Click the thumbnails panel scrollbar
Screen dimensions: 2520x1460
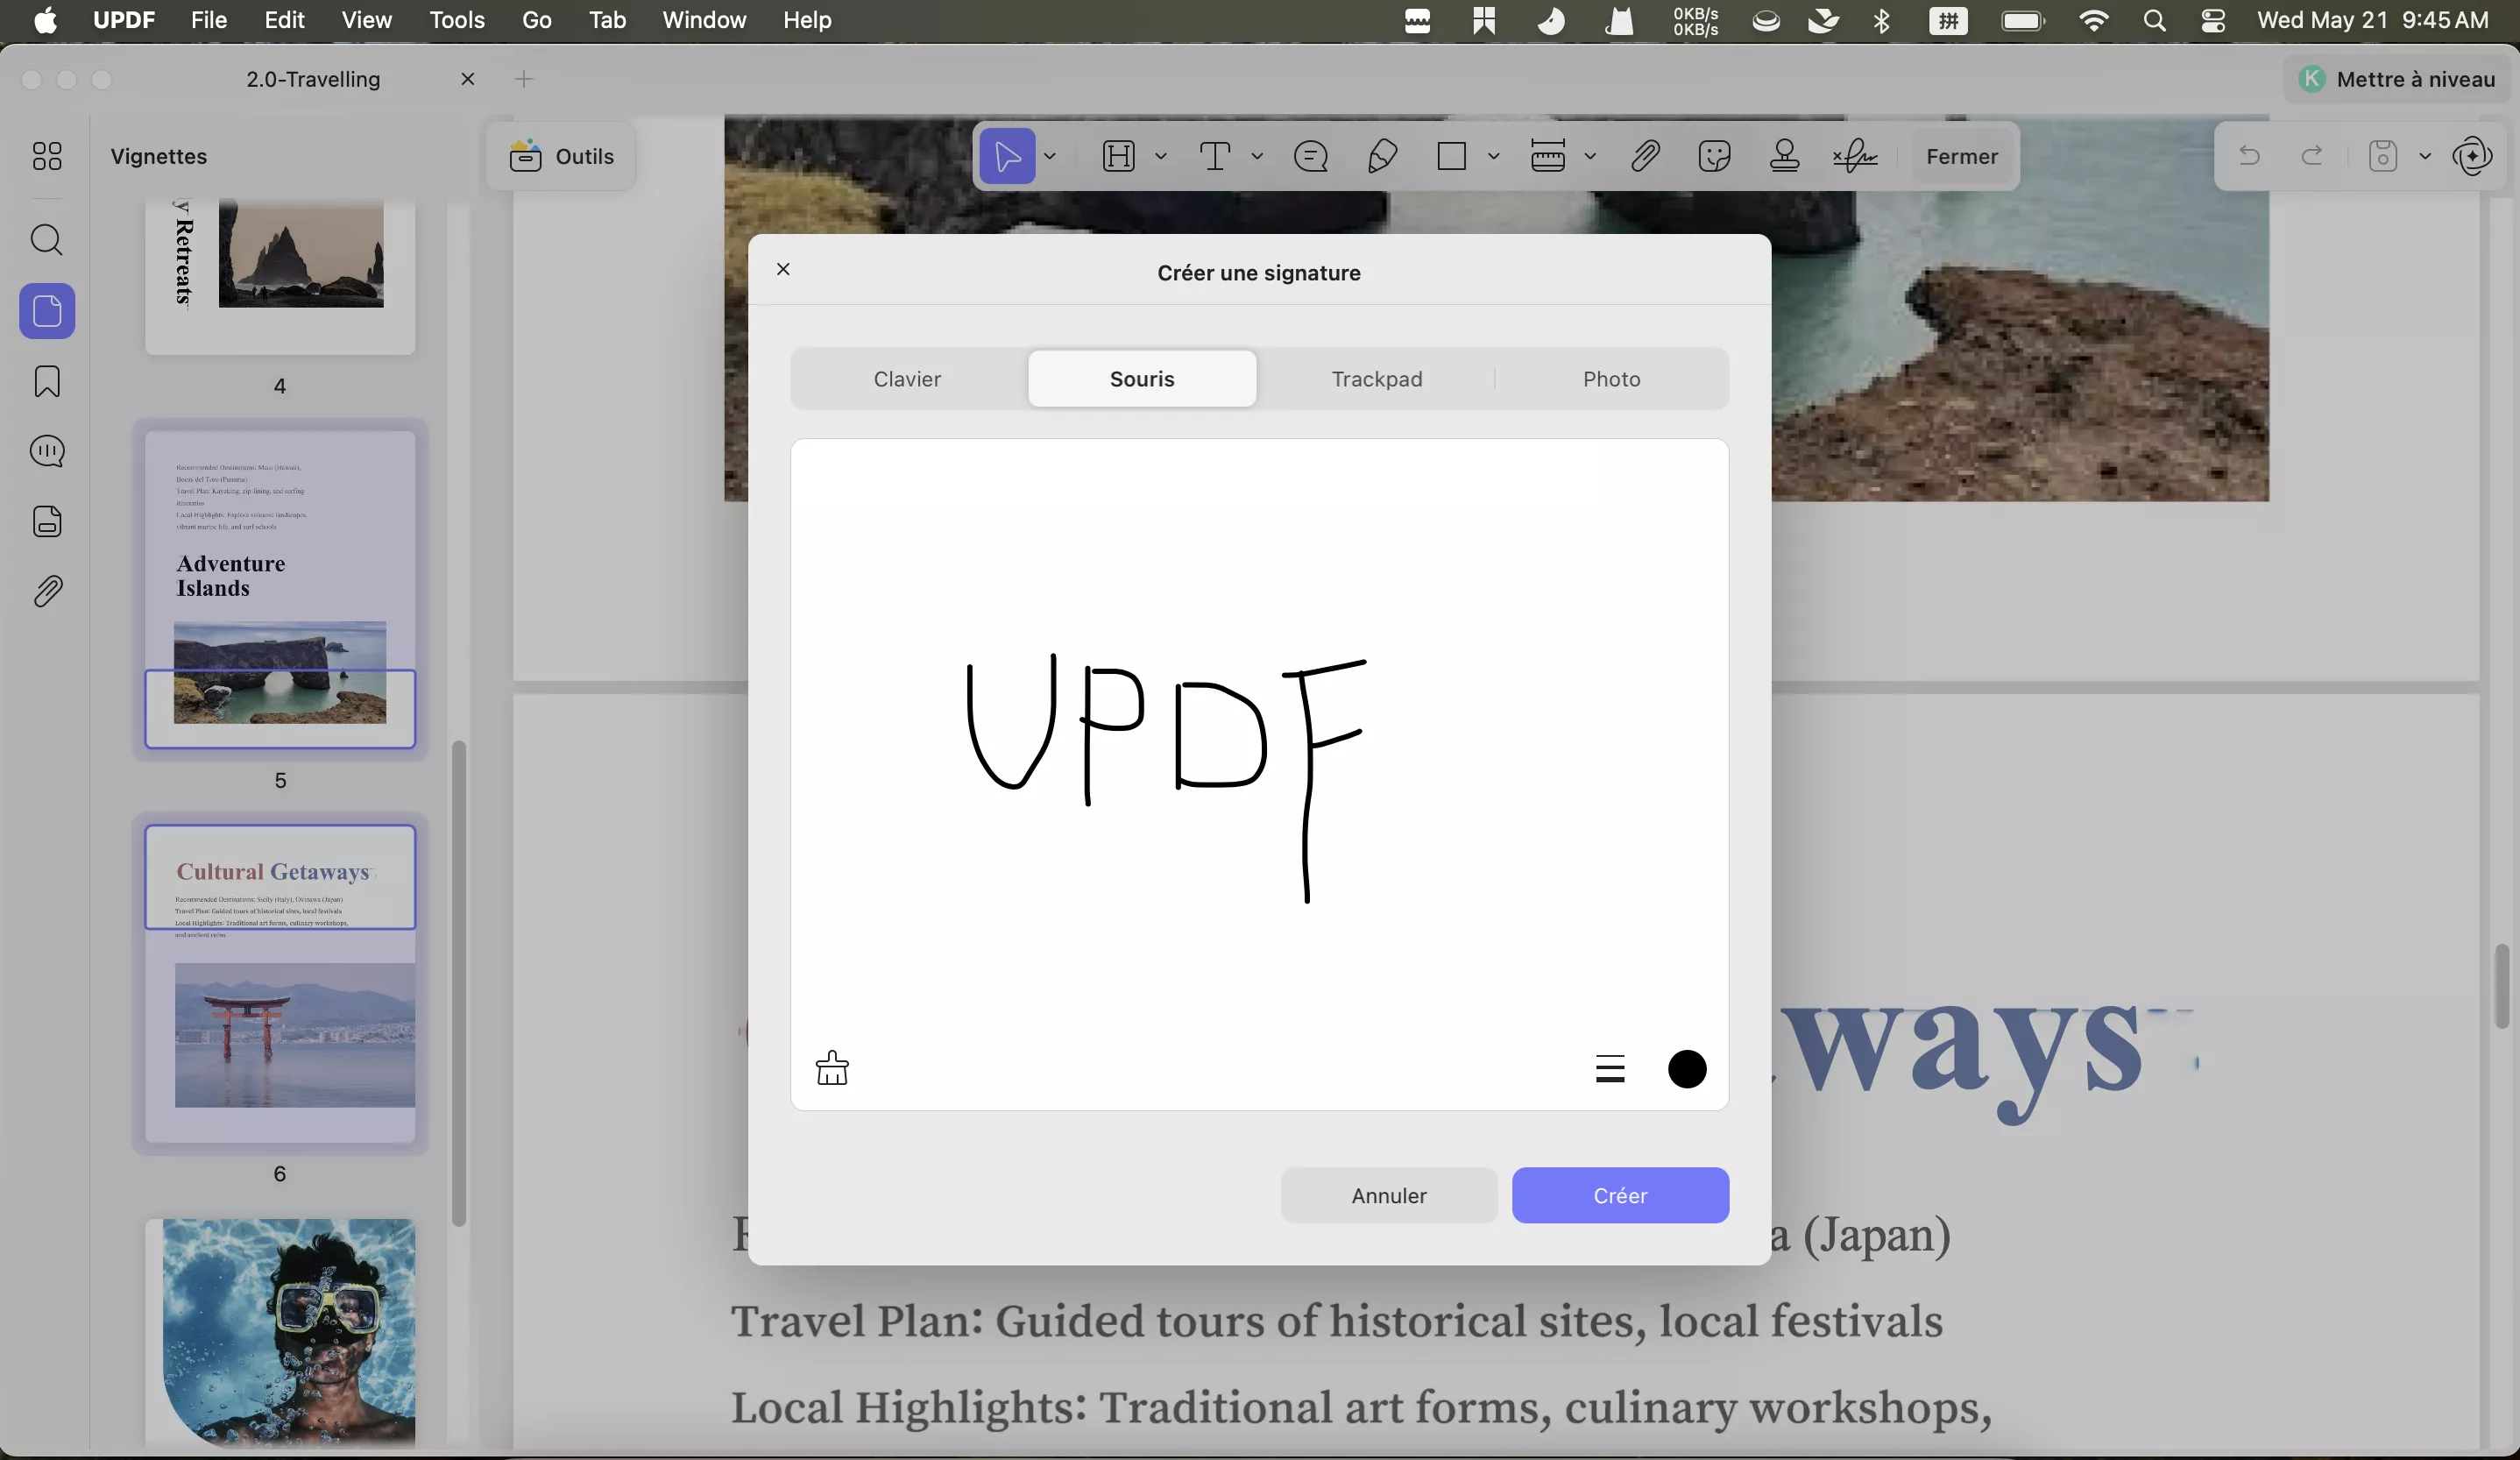tap(459, 983)
